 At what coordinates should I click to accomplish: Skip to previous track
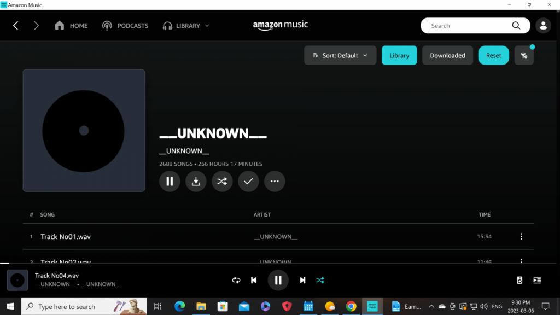[x=254, y=281]
